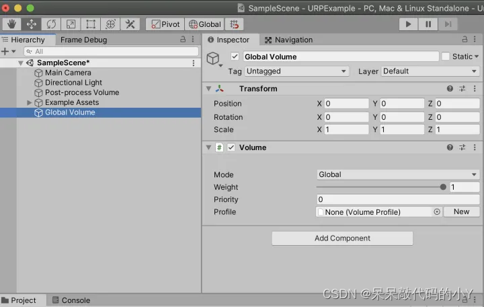Click the Add Component button

tap(342, 238)
